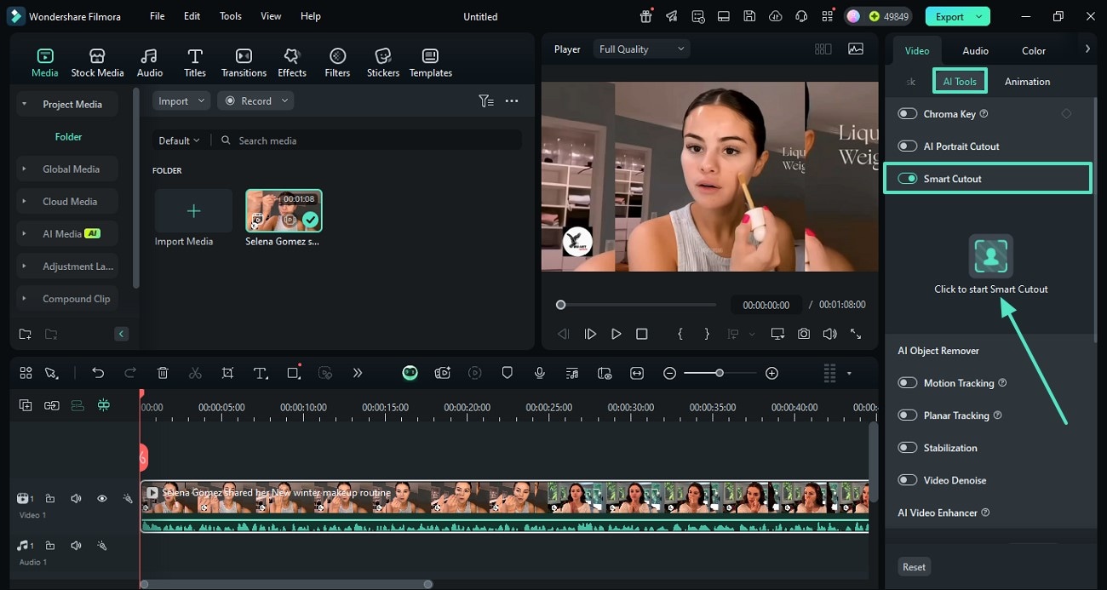The width and height of the screenshot is (1107, 590).
Task: Click the Smart Cutout start icon
Action: [x=990, y=256]
